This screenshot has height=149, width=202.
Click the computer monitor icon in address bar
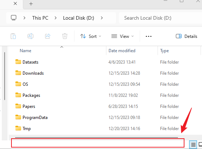click(x=14, y=18)
